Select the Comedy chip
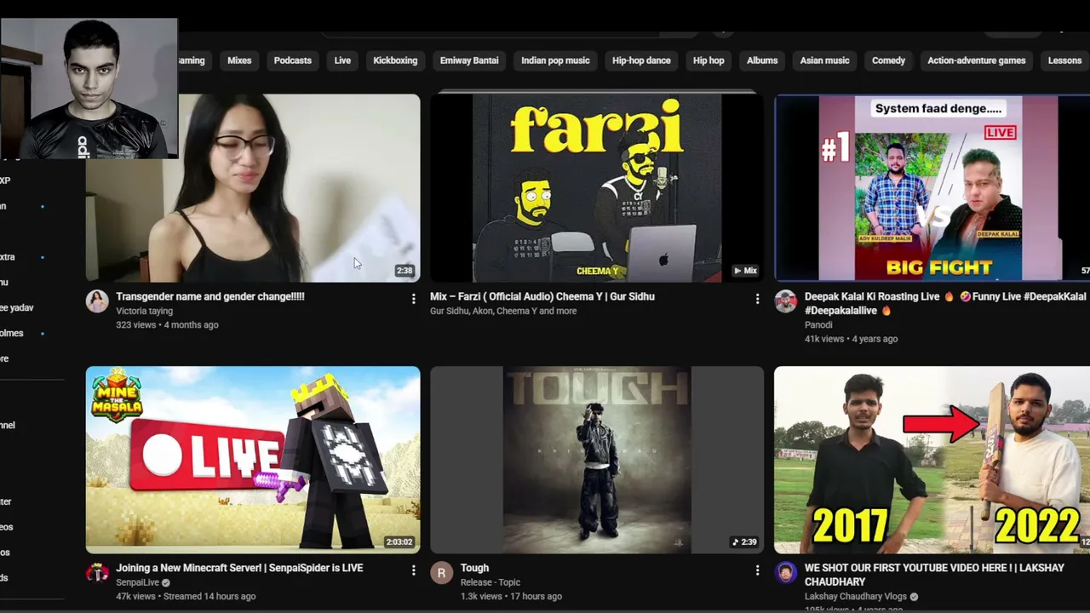This screenshot has width=1090, height=613. 888,60
